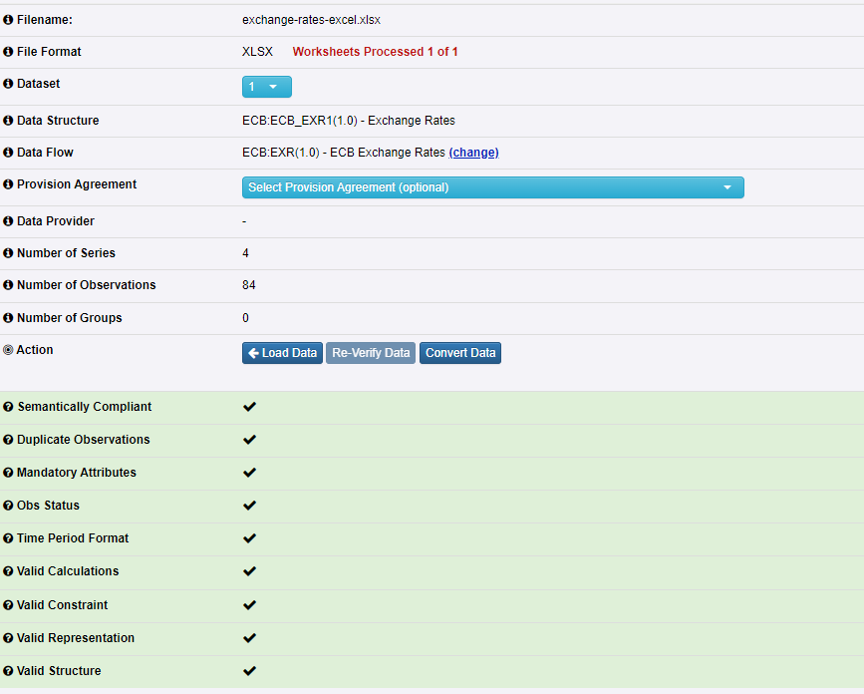Click the help icon beside Duplicate Observations
864x694 pixels.
(x=9, y=440)
